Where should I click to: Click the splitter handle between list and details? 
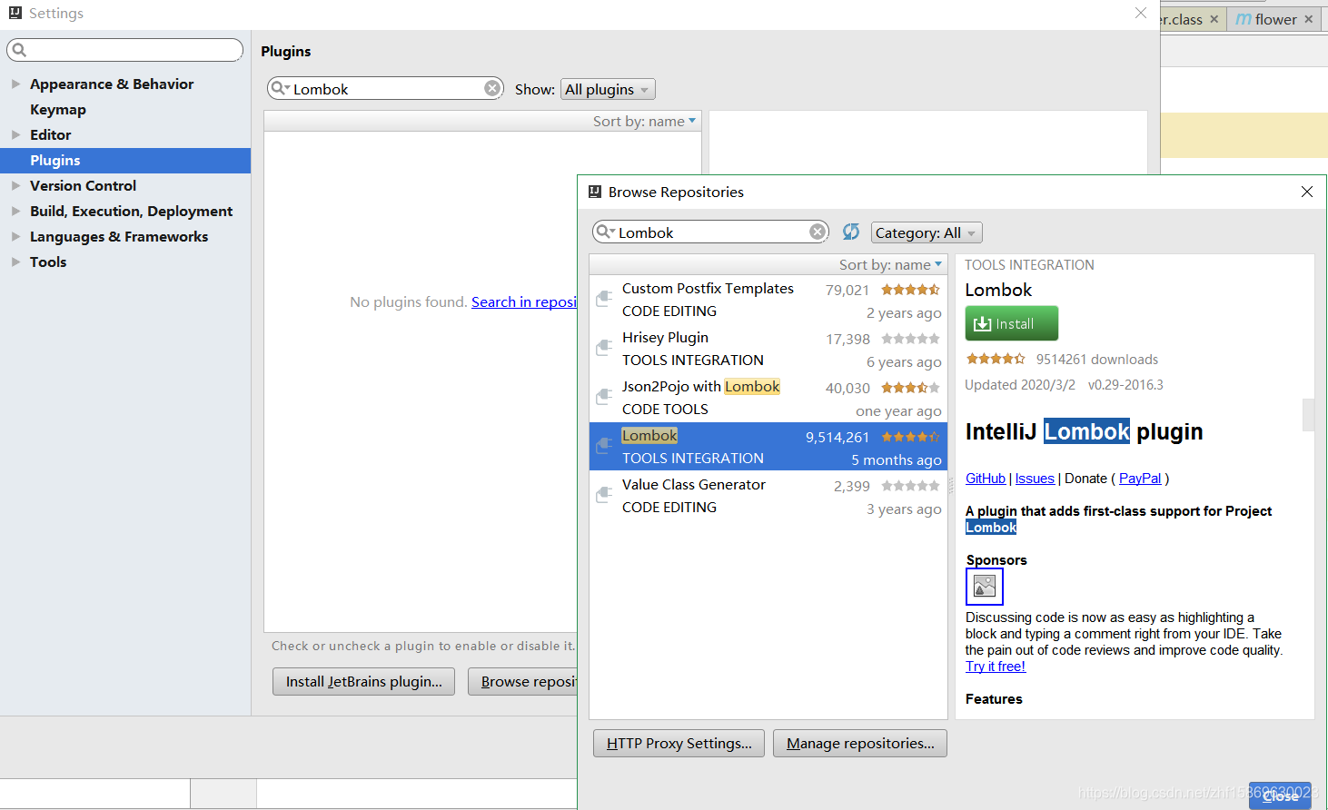[952, 486]
